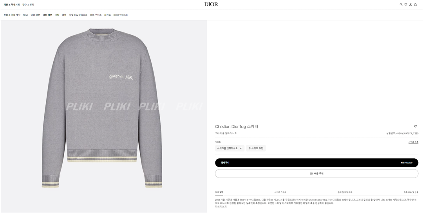Expand 자세히 보기 description
The width and height of the screenshot is (423, 213).
221,206
